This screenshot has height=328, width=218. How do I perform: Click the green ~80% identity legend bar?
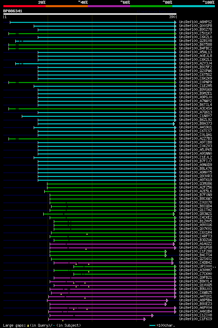click(x=151, y=6)
